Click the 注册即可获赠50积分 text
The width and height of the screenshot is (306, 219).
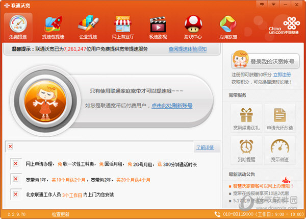(x=251, y=75)
